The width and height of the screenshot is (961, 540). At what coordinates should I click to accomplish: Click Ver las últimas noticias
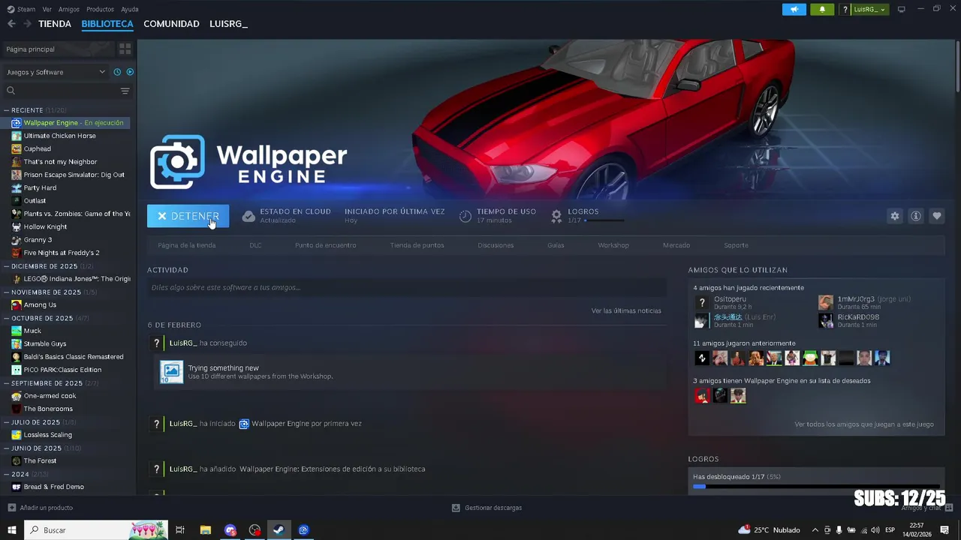[x=626, y=310]
